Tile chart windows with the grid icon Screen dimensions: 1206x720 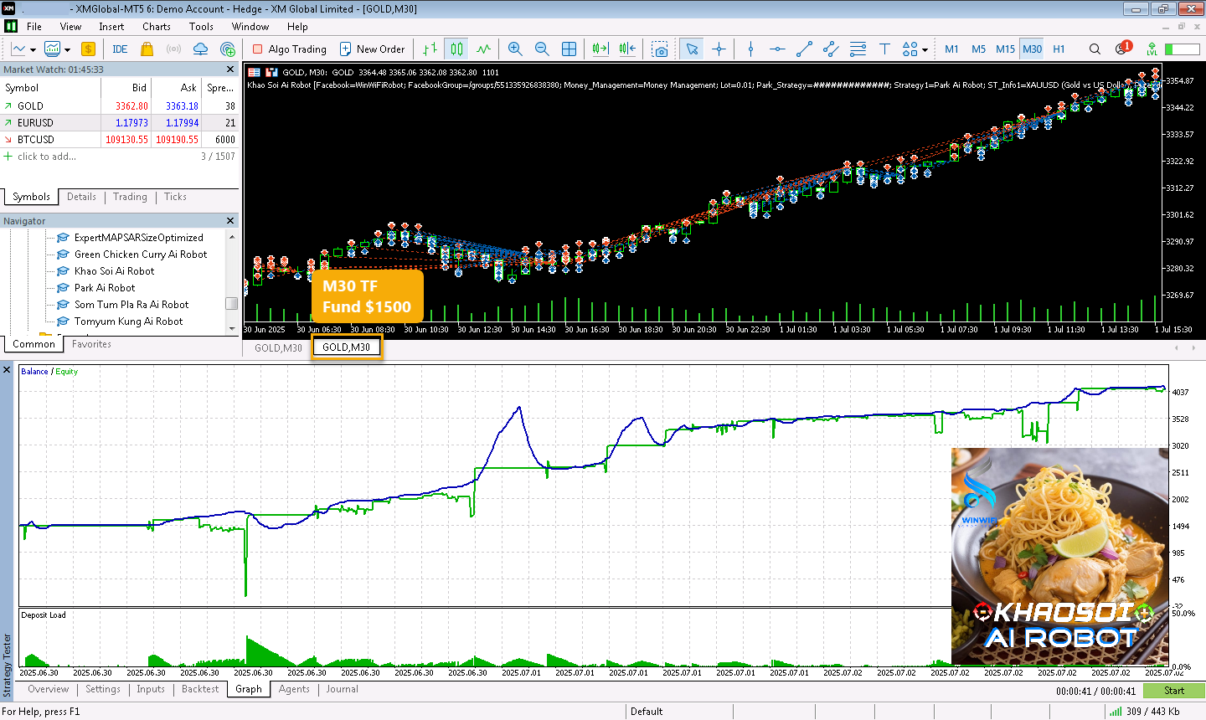[569, 49]
